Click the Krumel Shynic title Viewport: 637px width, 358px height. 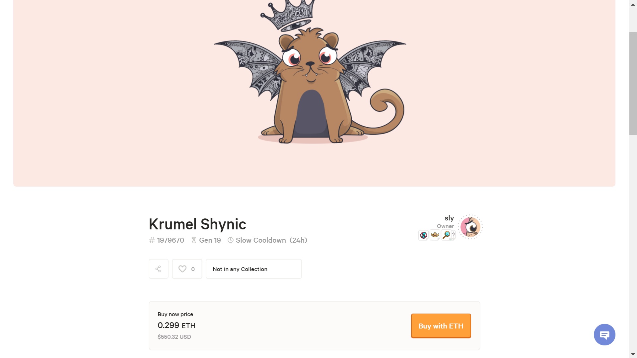point(197,224)
